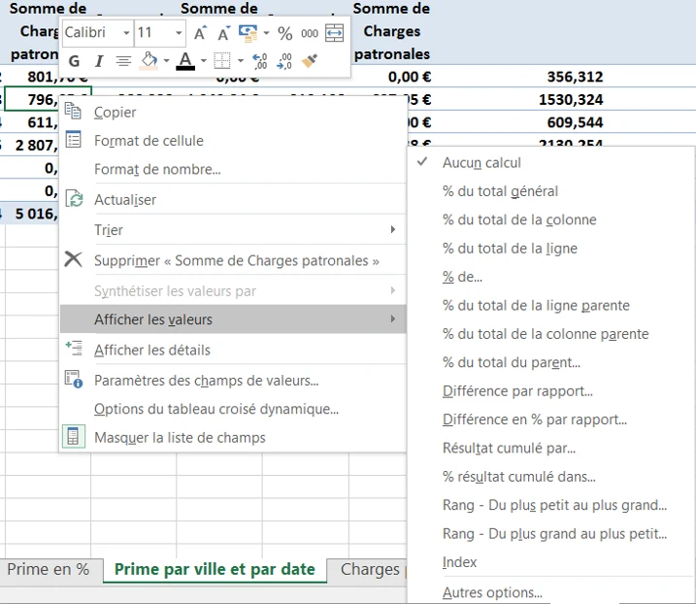Click Masquer la liste de champs icon
Image resolution: width=696 pixels, height=604 pixels.
[73, 437]
